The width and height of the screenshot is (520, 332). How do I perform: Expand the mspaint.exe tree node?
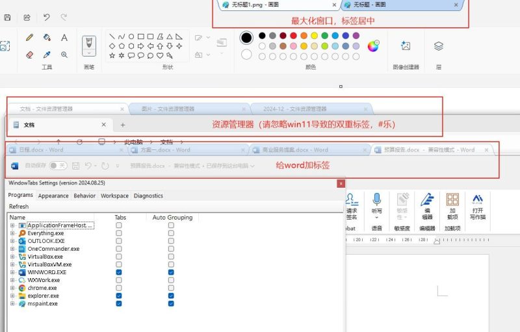(12, 303)
